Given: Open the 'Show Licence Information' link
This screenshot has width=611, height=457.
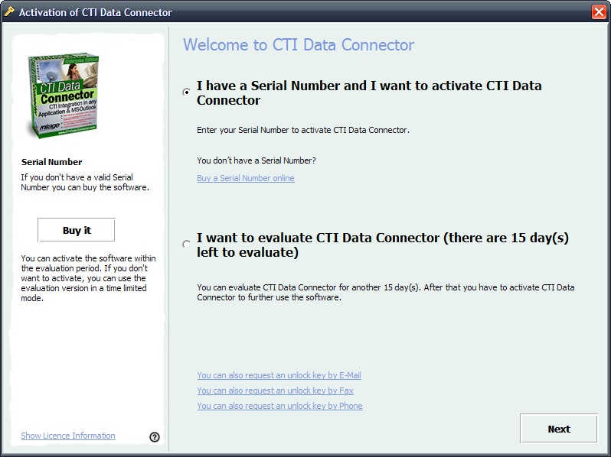Looking at the screenshot, I should click(x=68, y=436).
